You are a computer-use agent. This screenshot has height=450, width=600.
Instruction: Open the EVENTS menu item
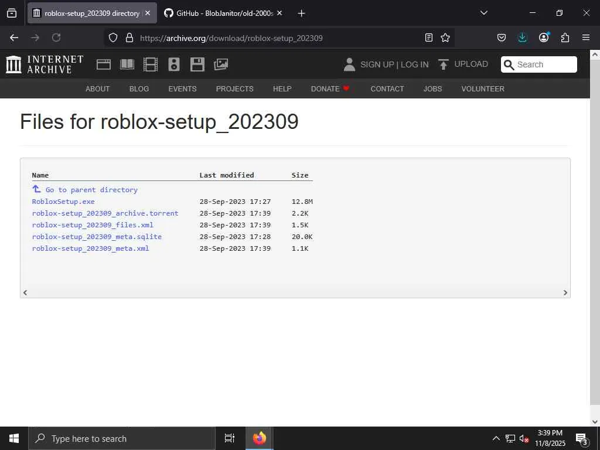182,89
